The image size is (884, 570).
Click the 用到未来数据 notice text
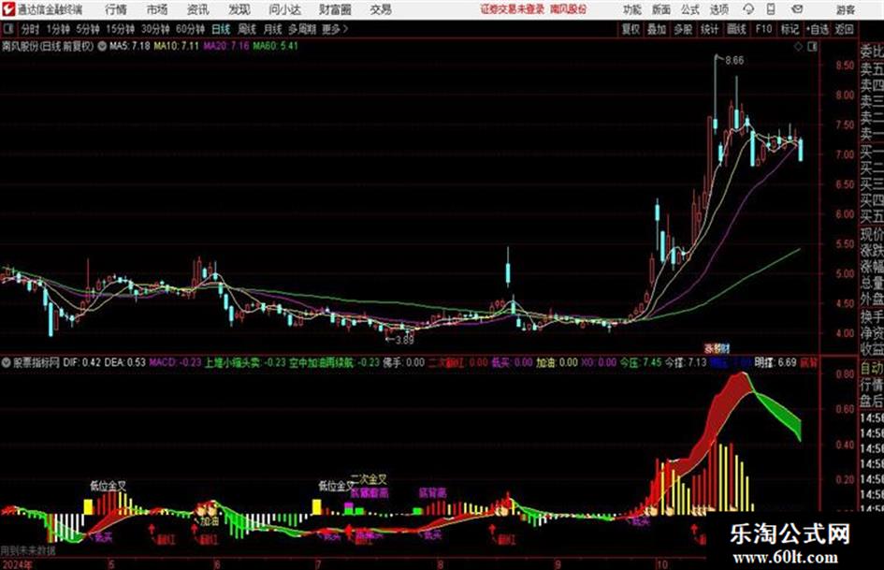28,549
